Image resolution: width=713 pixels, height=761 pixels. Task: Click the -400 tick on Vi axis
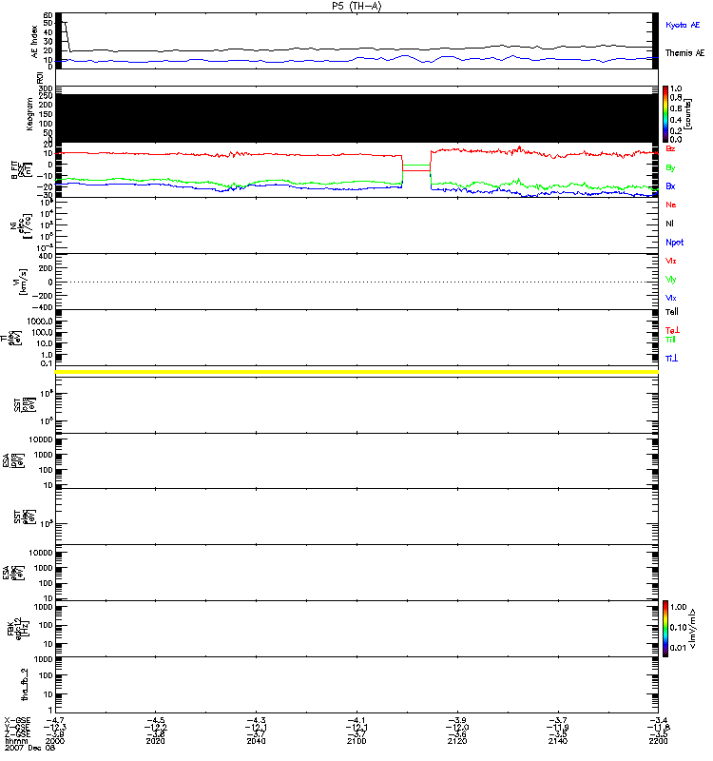pyautogui.click(x=43, y=307)
